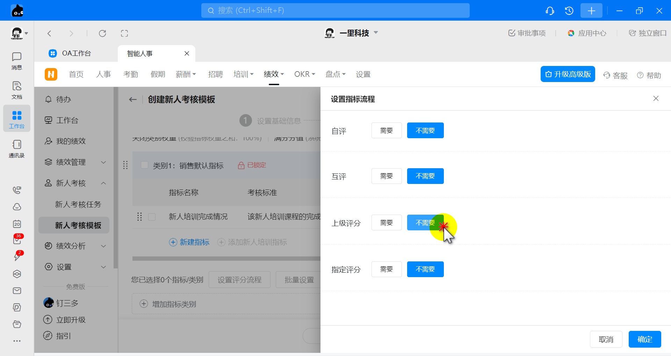Click the refresh page icon

coord(102,34)
